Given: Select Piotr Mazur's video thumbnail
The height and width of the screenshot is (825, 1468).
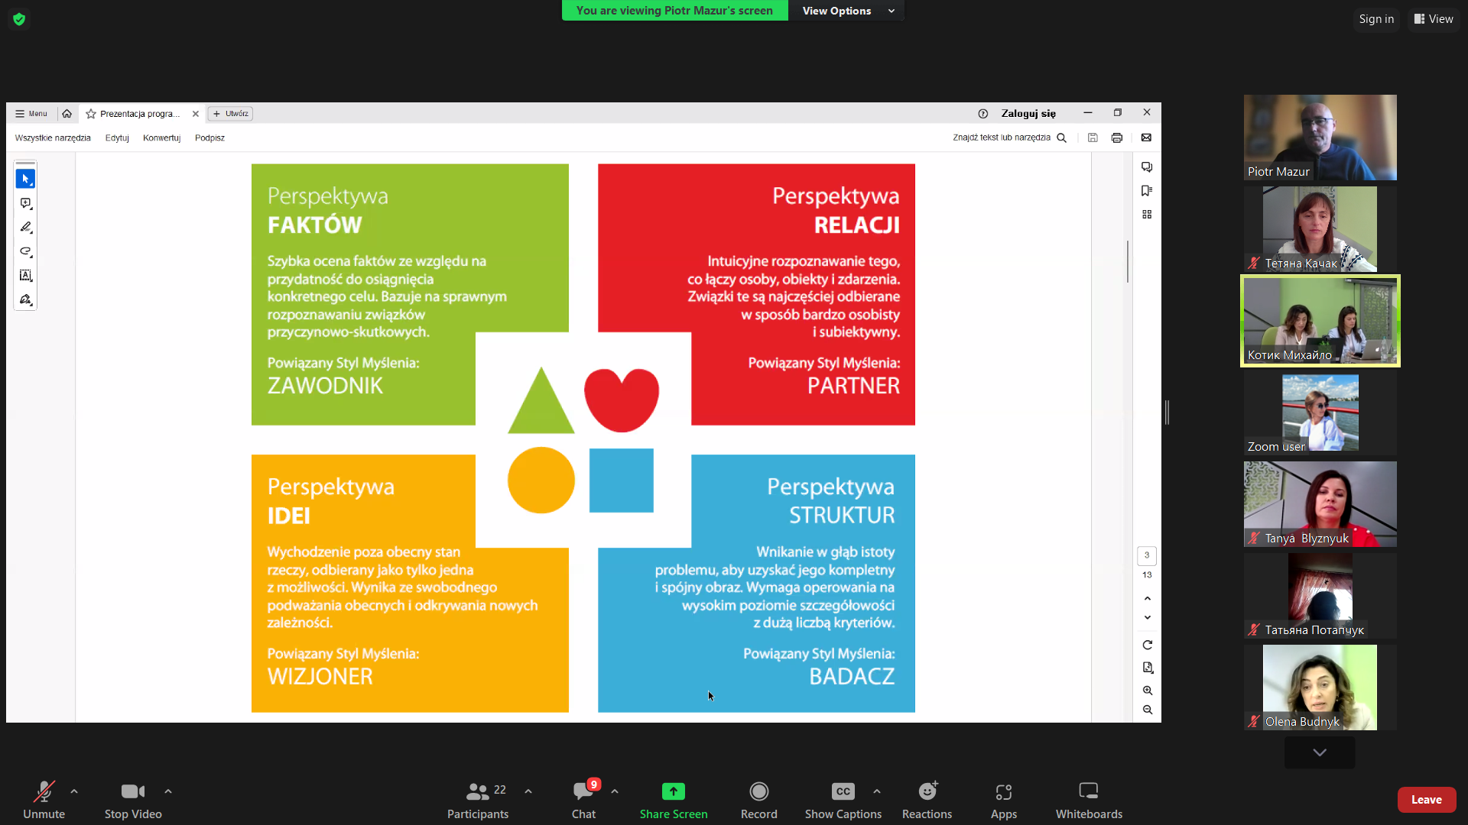Looking at the screenshot, I should tap(1320, 137).
